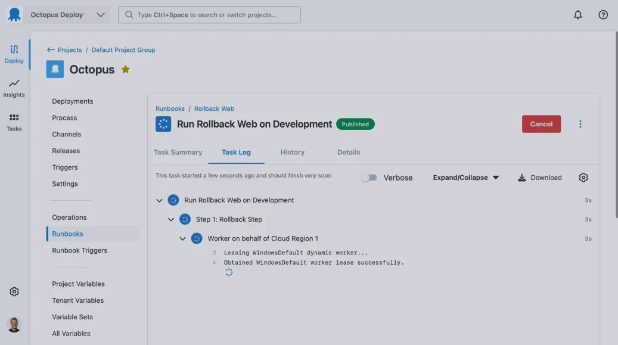The image size is (618, 345).
Task: Open the help question mark icon
Action: (x=603, y=15)
